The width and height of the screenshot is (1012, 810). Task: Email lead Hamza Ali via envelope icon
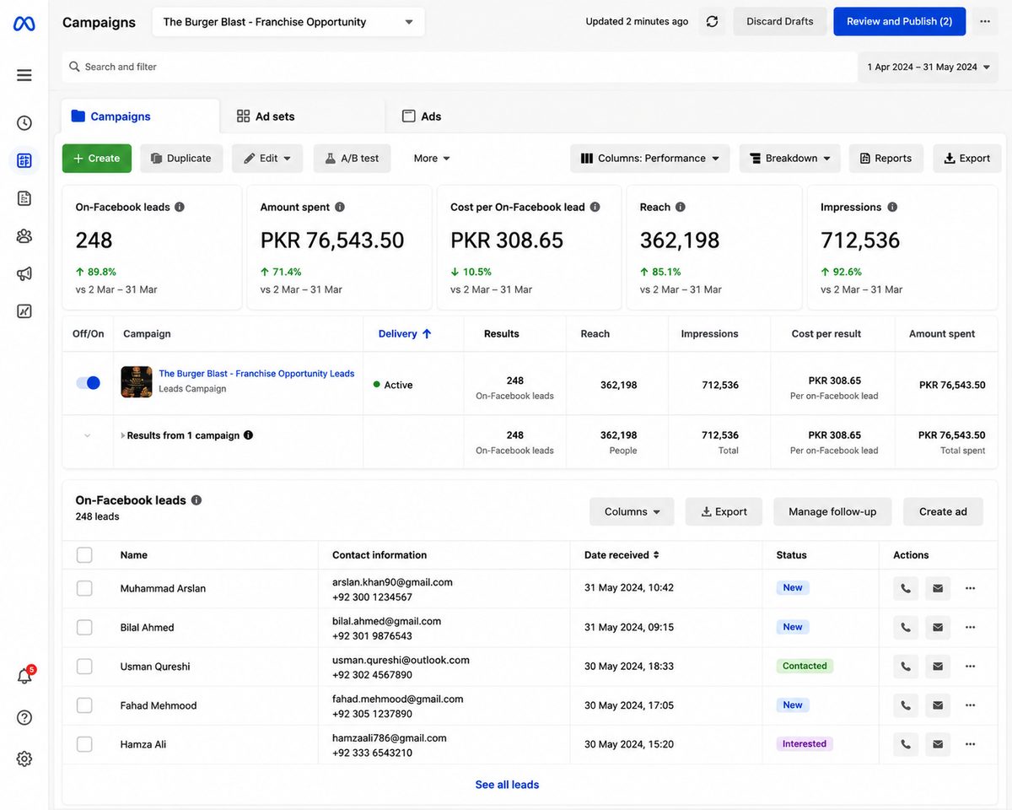click(x=938, y=744)
